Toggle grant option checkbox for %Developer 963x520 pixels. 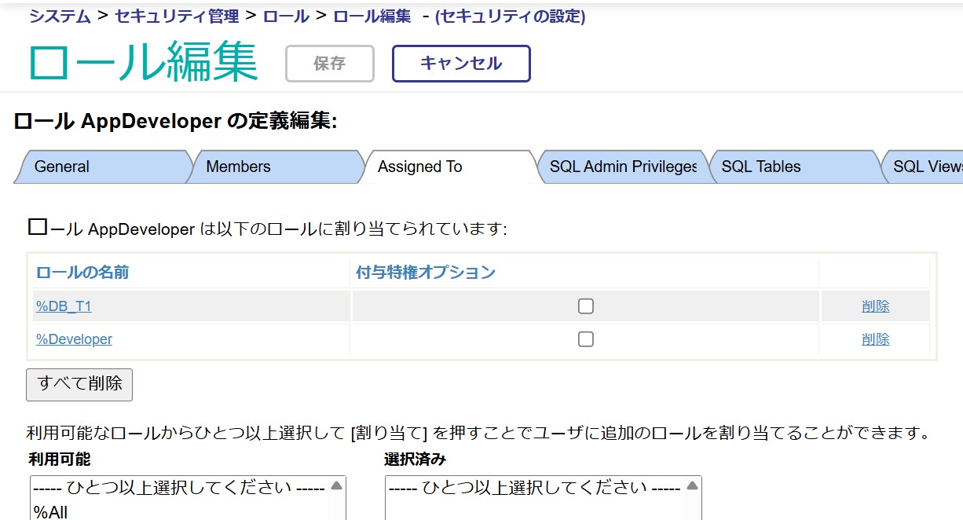coord(585,339)
